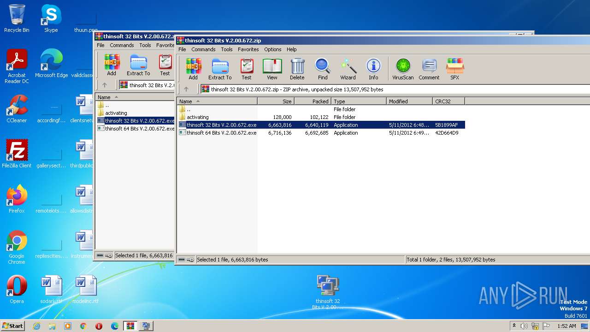Image resolution: width=590 pixels, height=332 pixels.
Task: Click Extract To in the front WinRAR toolbar
Action: [x=220, y=69]
